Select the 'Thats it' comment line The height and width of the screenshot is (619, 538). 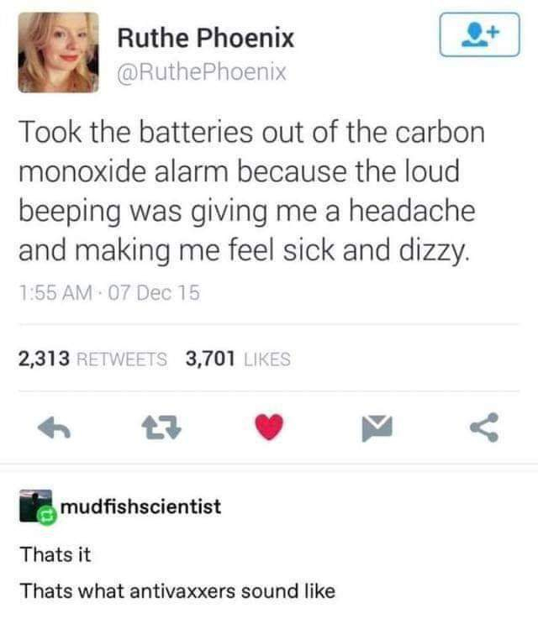click(55, 554)
